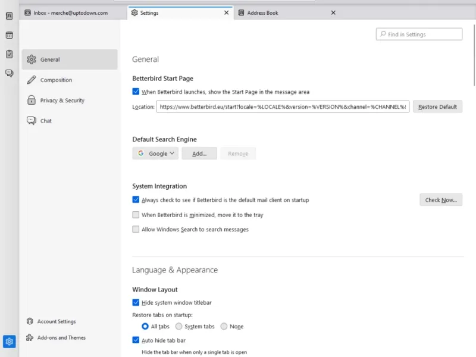Open Composition settings category
The width and height of the screenshot is (476, 357).
[70, 80]
